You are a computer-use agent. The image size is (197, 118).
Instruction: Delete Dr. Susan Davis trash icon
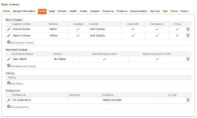pos(188,100)
